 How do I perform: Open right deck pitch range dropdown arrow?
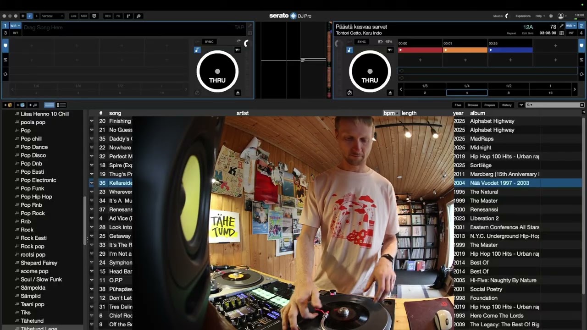click(390, 50)
